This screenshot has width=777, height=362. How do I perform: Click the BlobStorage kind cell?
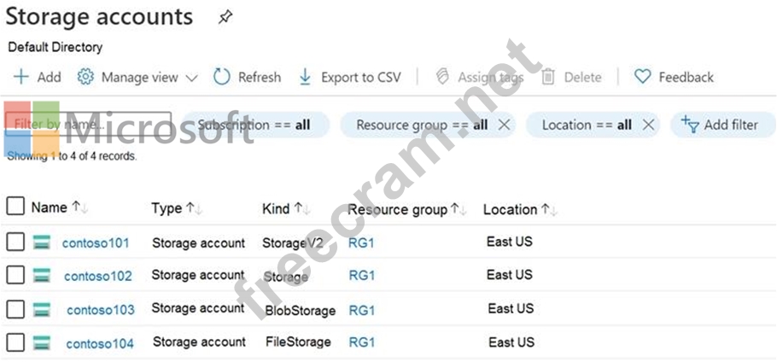coord(301,311)
